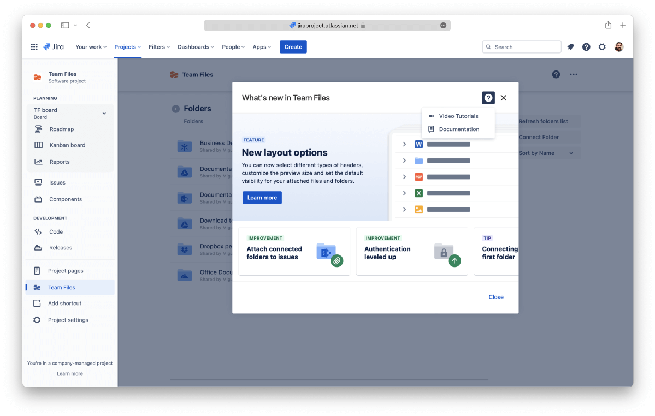Open Jira settings gear in top navigation
655x416 pixels.
(602, 47)
